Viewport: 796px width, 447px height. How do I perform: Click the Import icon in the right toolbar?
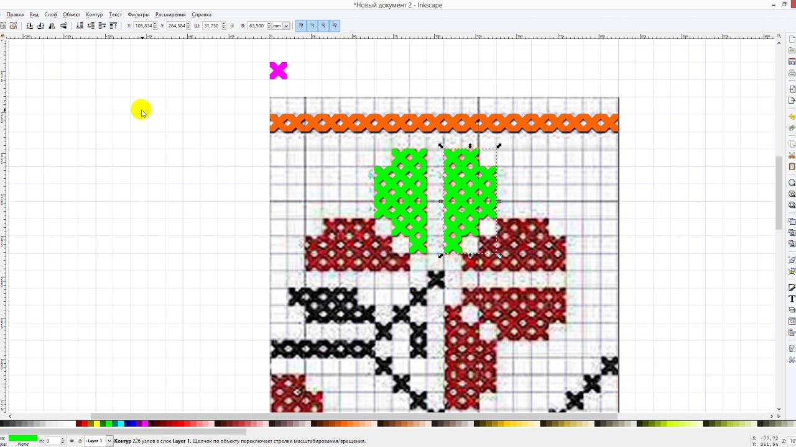coord(792,89)
